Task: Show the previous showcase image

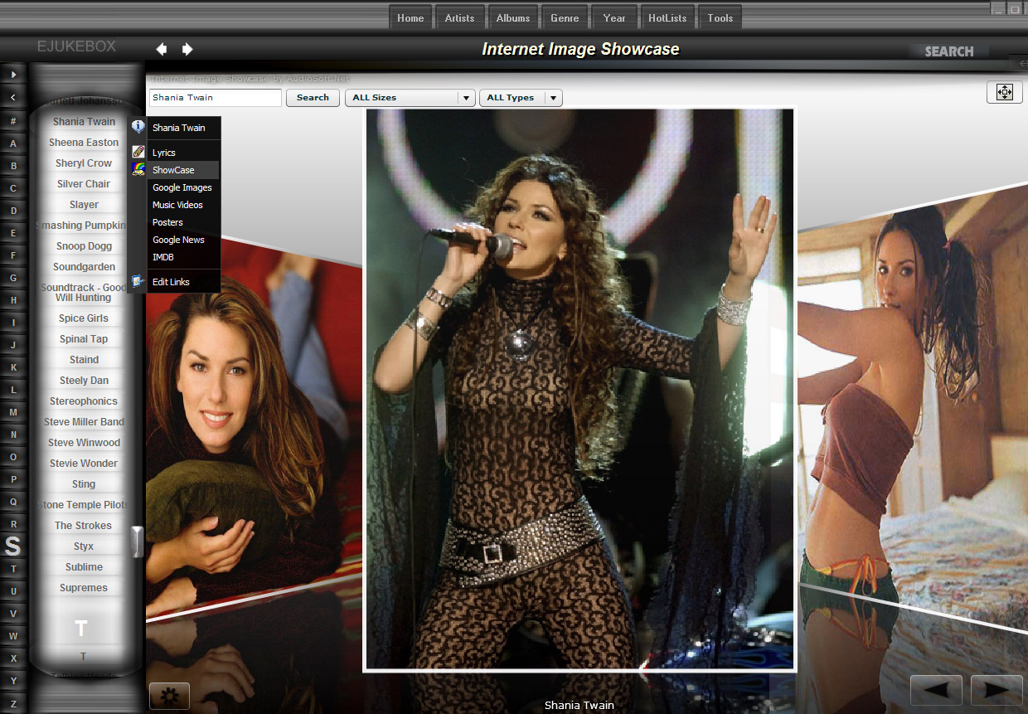Action: [936, 690]
